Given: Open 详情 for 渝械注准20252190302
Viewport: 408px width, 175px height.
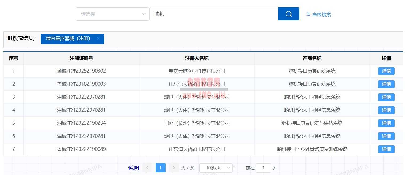Looking at the screenshot, I should pos(386,71).
